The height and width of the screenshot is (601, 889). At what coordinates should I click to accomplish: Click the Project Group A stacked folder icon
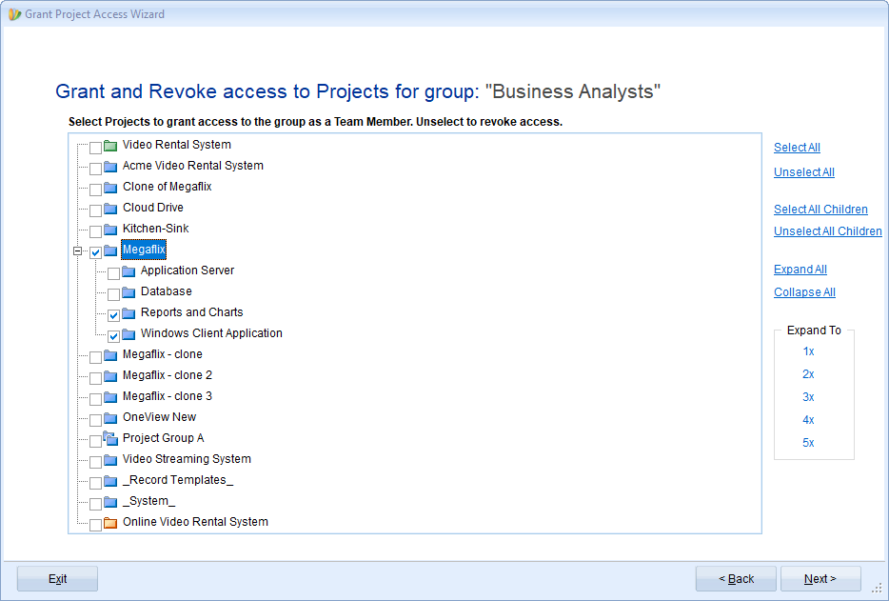click(x=110, y=439)
